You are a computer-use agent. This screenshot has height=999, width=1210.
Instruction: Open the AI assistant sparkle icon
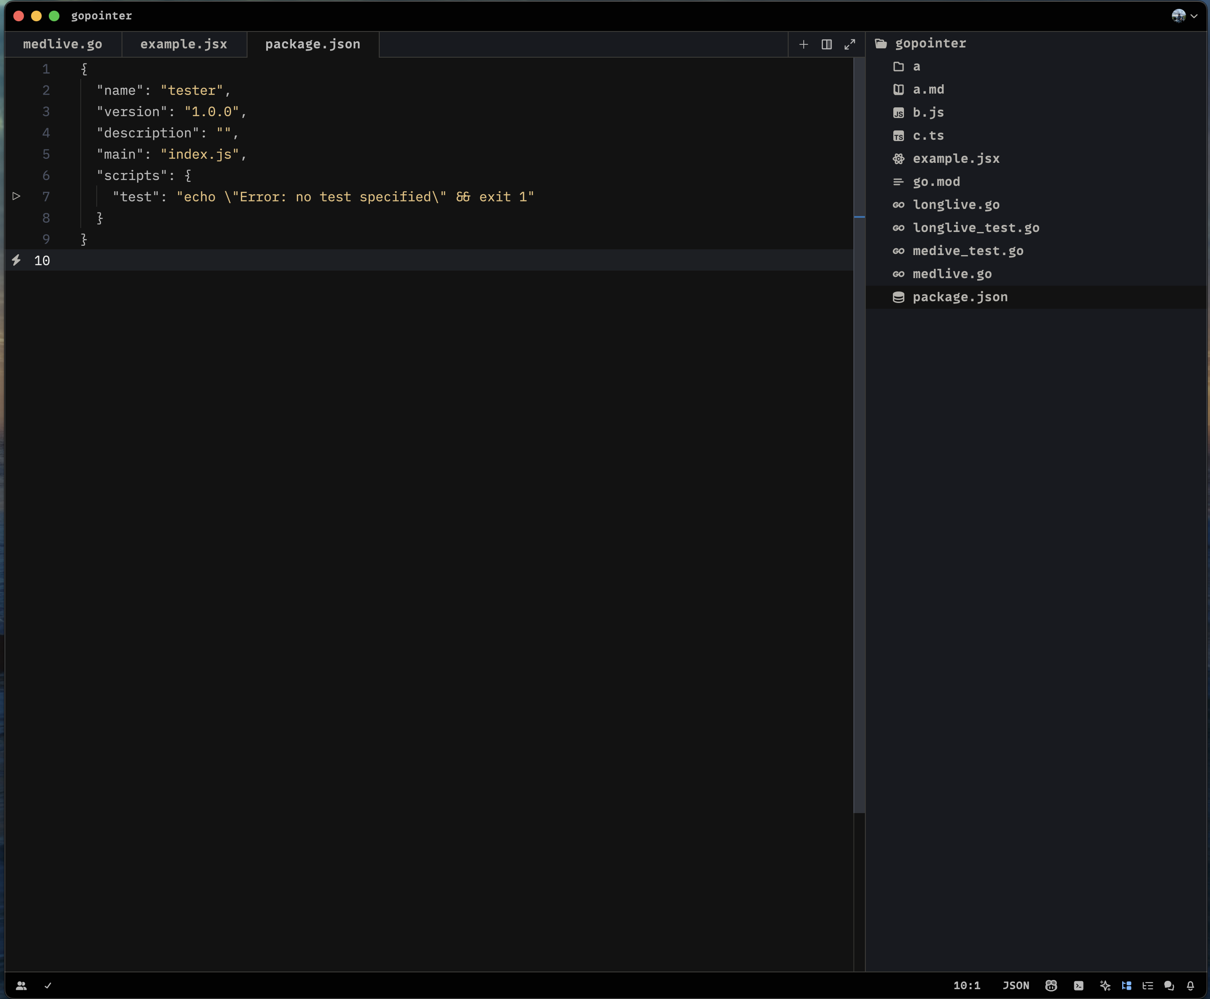pyautogui.click(x=1105, y=986)
